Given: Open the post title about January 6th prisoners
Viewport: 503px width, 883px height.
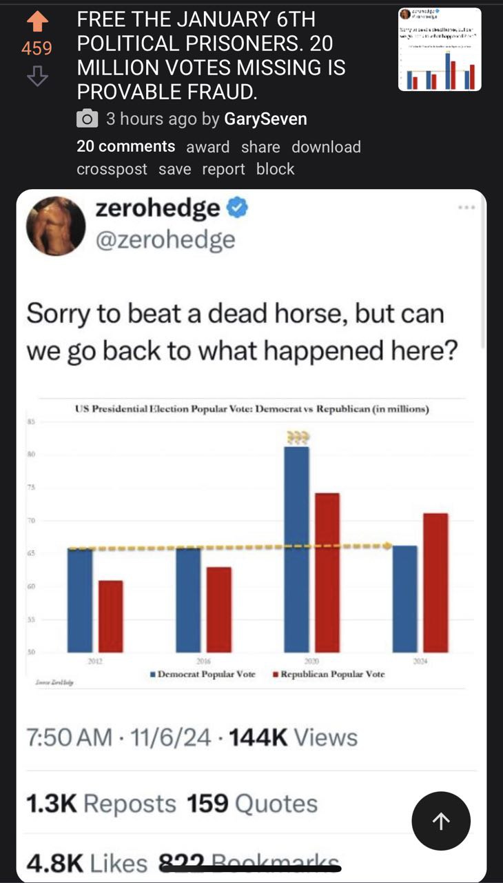Looking at the screenshot, I should point(211,55).
